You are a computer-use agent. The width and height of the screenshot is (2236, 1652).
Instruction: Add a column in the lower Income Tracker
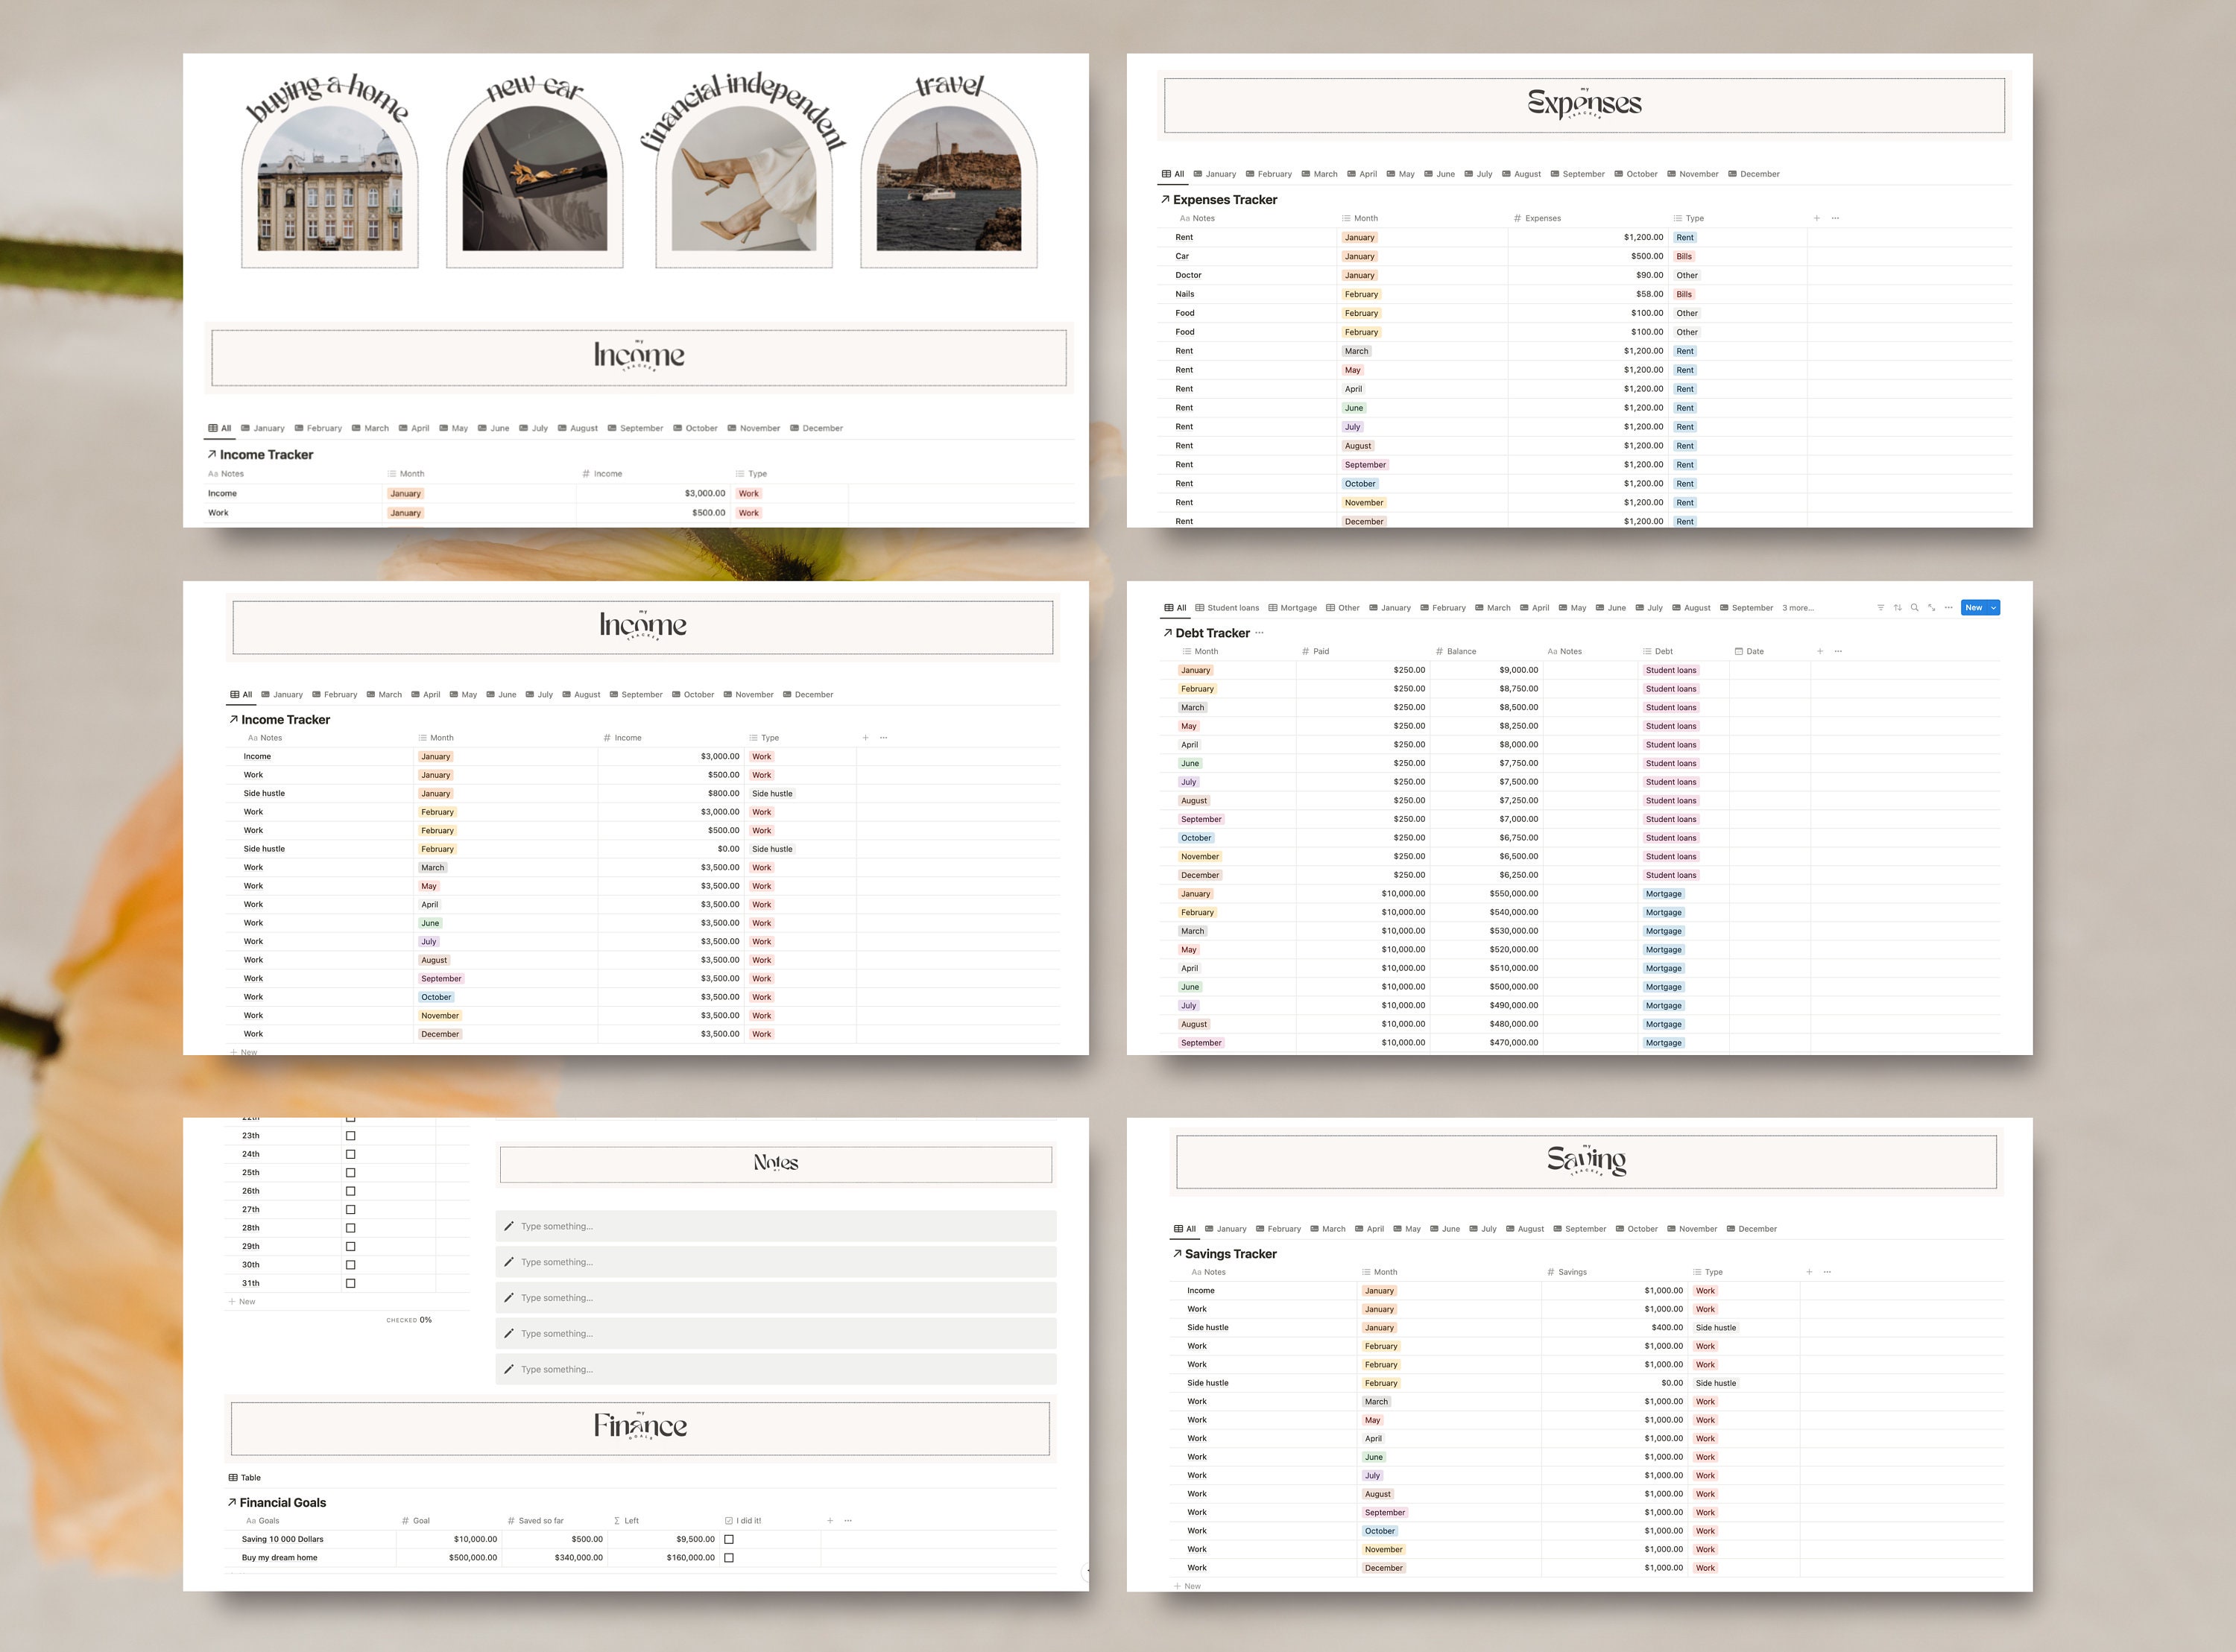(x=865, y=738)
